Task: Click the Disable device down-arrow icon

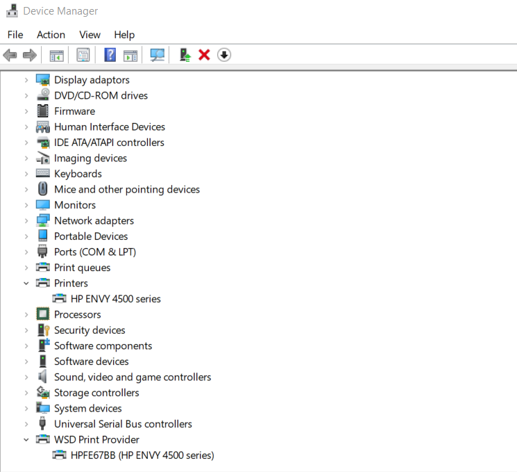Action: point(224,55)
